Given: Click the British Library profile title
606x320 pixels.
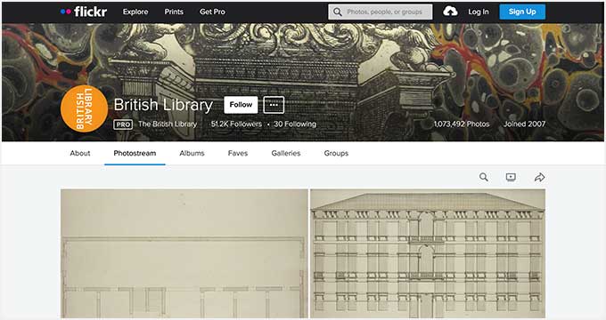Looking at the screenshot, I should click(163, 105).
